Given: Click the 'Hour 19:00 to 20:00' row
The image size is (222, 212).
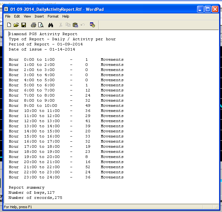Looking at the screenshot, I should pyautogui.click(x=66, y=157).
